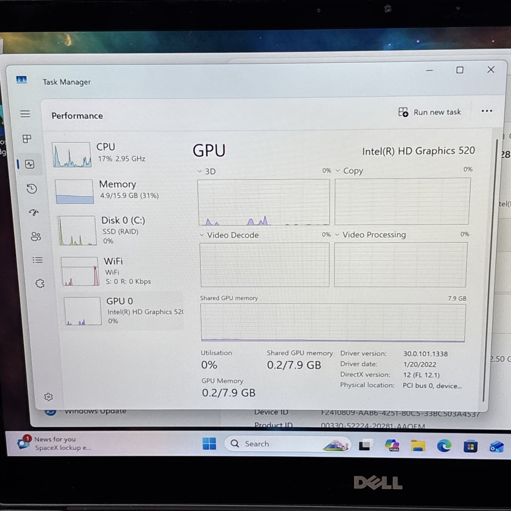Screen dimensions: 511x511
Task: Open Task View icon on taskbar
Action: [366, 445]
